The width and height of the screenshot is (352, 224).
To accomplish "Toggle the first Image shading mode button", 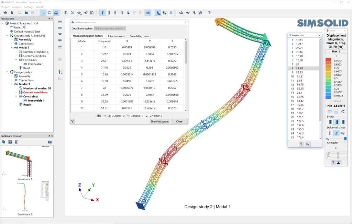I will (x=330, y=122).
